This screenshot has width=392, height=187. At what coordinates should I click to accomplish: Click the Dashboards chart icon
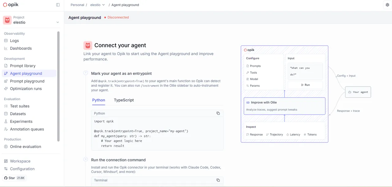[6, 48]
